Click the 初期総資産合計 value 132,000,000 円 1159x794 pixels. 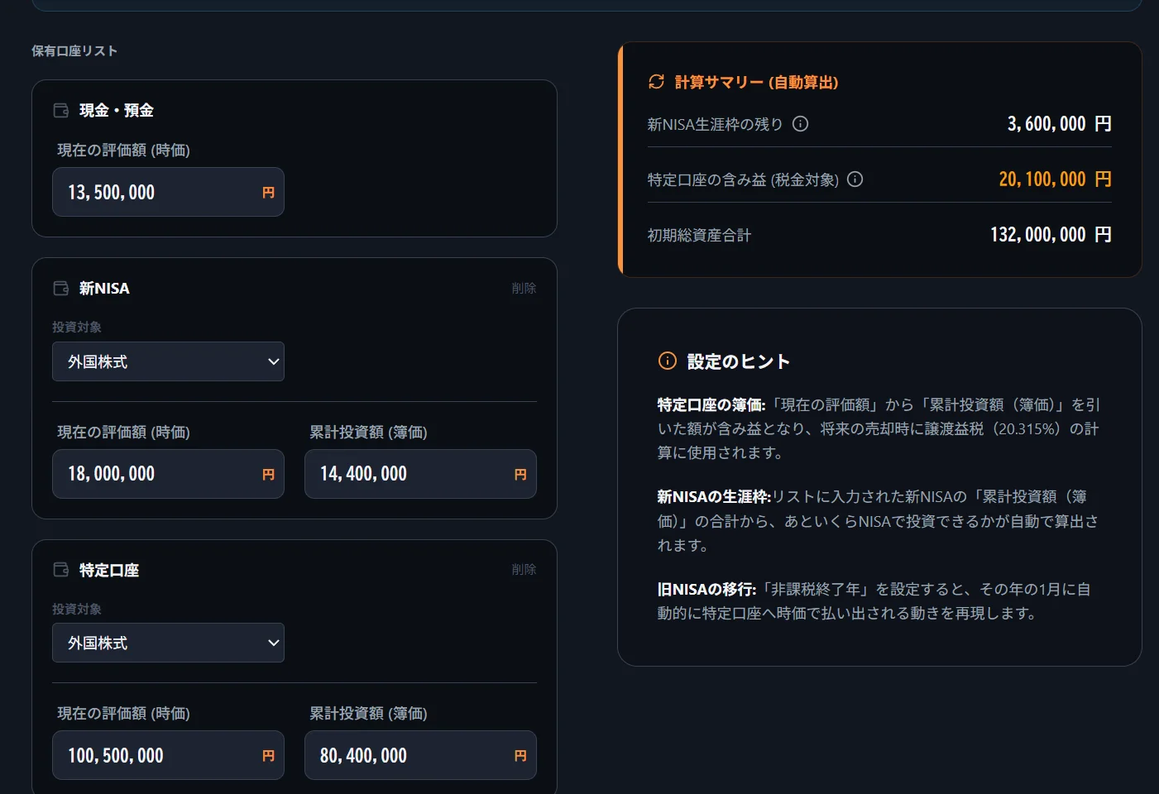(1051, 234)
